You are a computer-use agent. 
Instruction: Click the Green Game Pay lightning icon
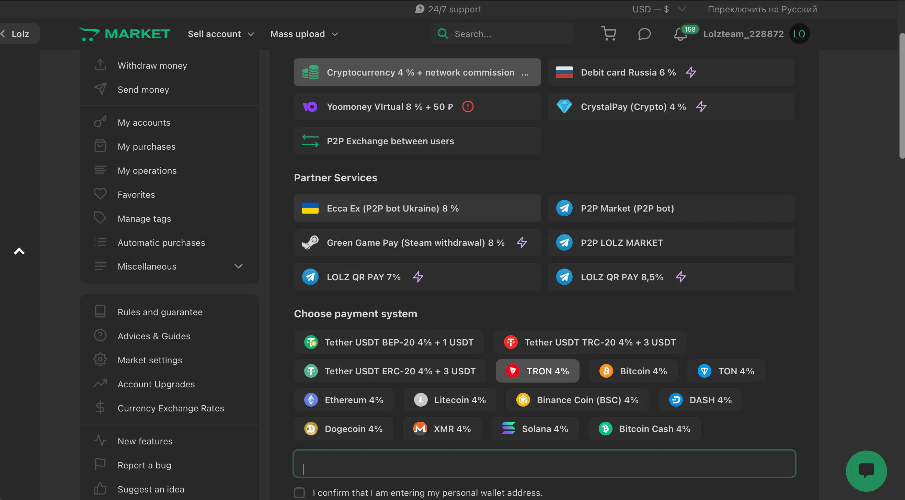point(522,242)
